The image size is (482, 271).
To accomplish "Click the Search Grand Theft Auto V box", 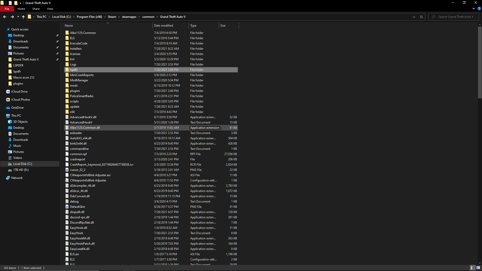I will point(456,17).
